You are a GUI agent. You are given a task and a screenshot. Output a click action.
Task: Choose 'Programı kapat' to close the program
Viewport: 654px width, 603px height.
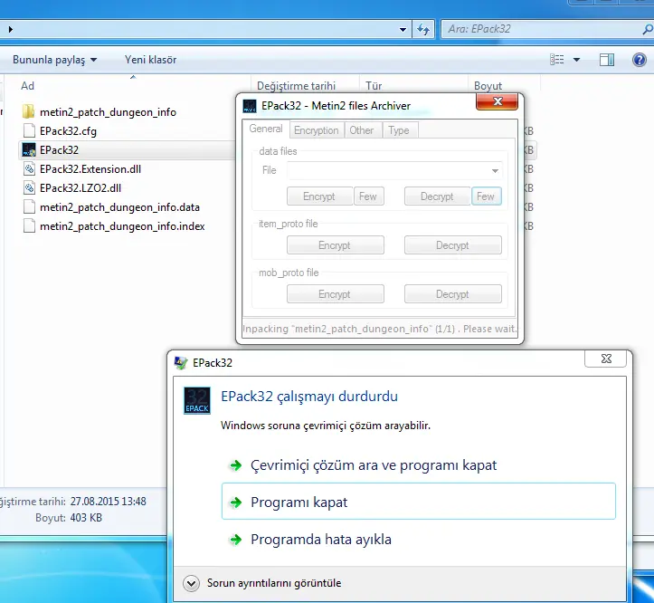tap(299, 502)
